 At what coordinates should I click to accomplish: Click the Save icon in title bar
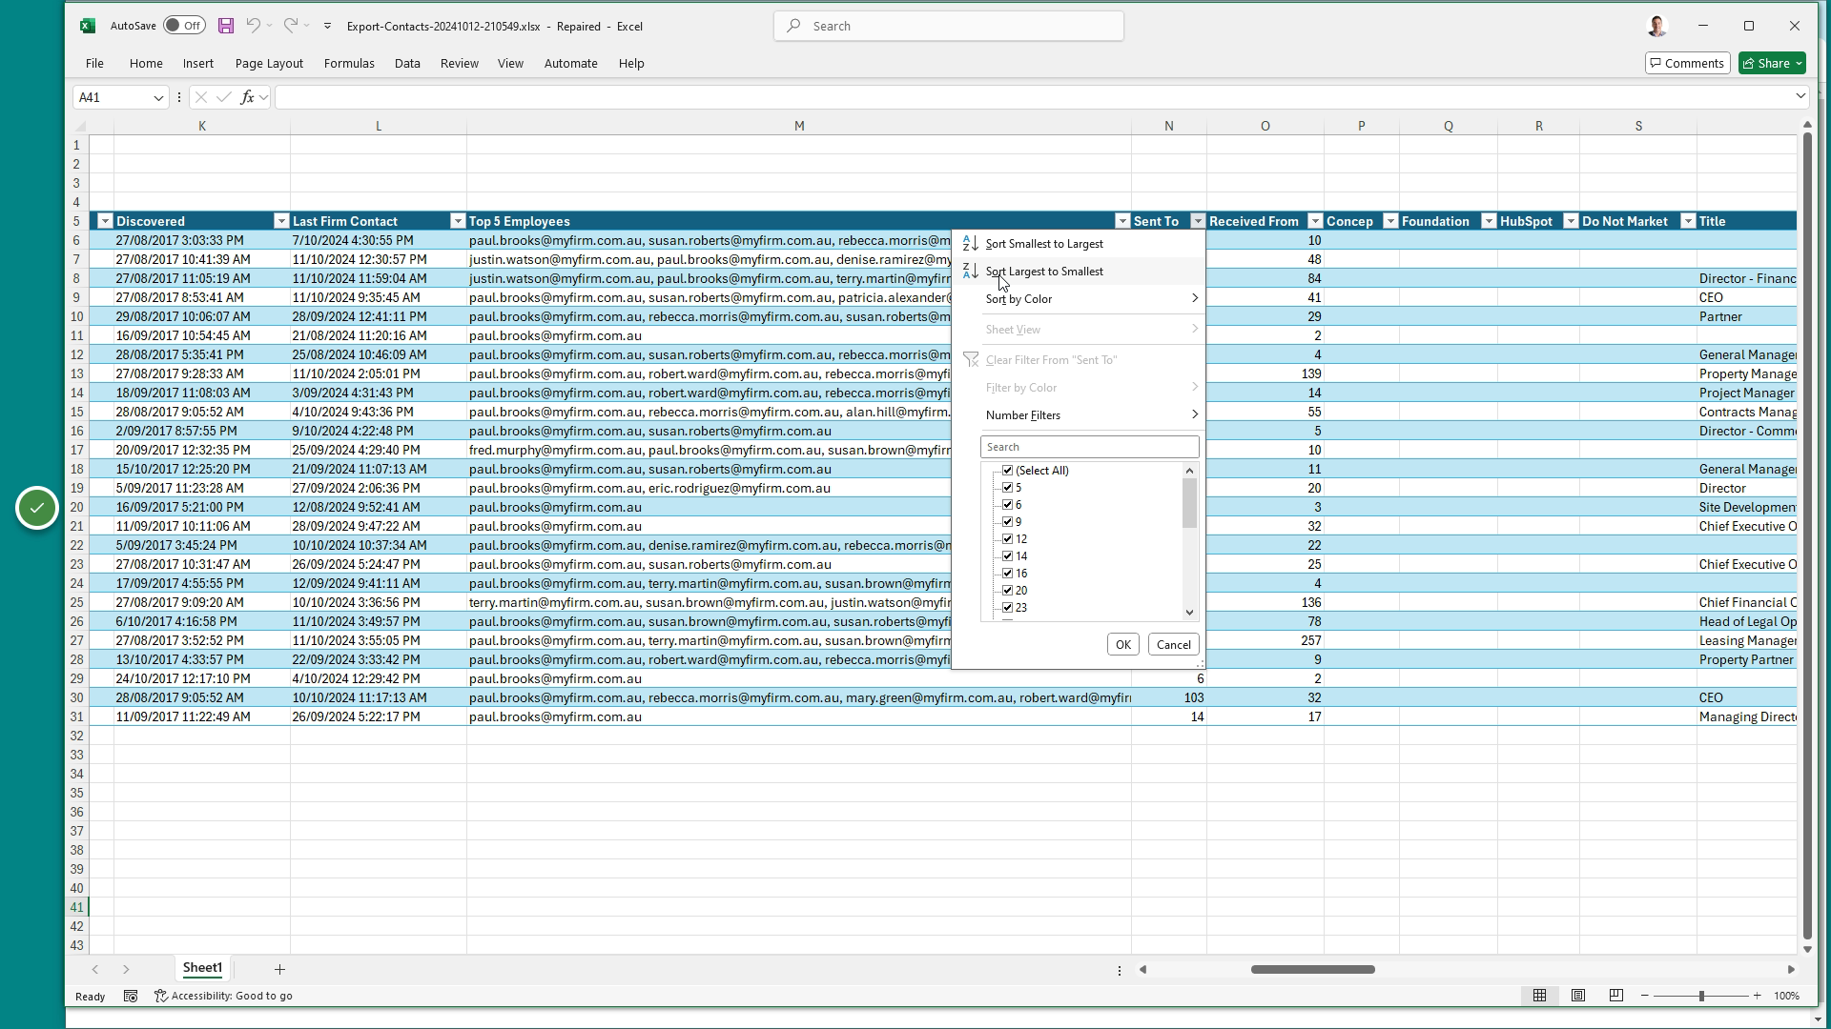(x=226, y=26)
